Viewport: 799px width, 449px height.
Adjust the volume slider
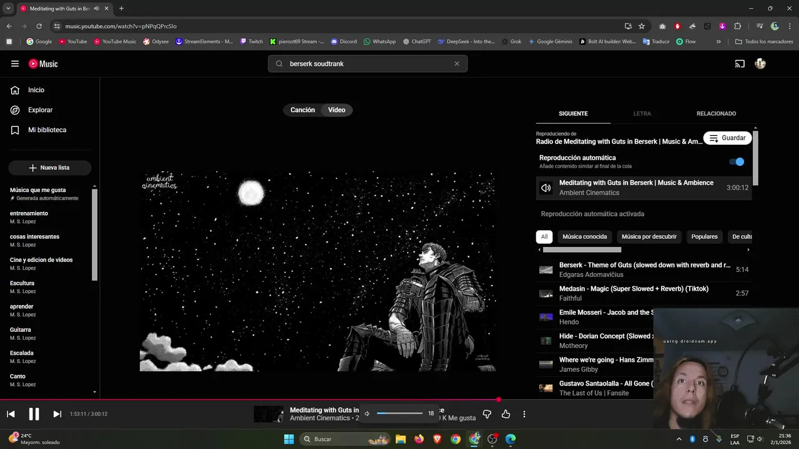tap(399, 413)
